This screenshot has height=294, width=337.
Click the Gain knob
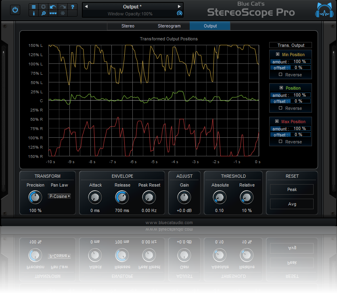pos(184,197)
